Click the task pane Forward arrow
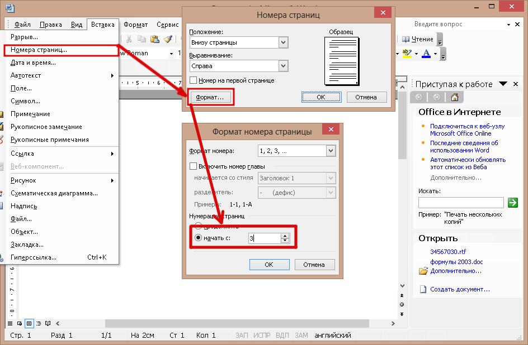 (436, 98)
